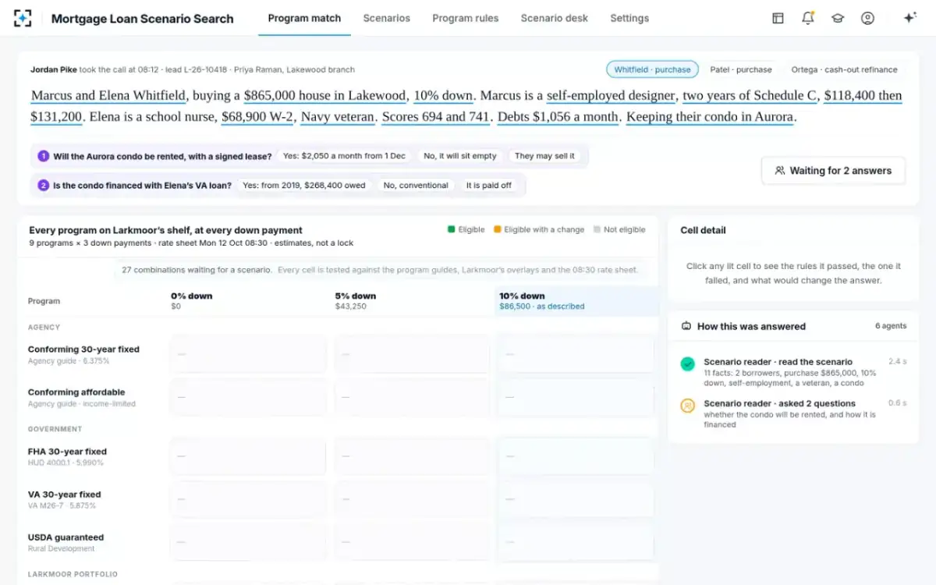Click the 'Debts $1,056 a month' fact
936x585 pixels.
pos(558,118)
